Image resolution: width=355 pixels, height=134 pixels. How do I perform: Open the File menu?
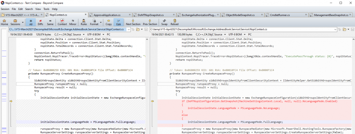click(x=14, y=9)
